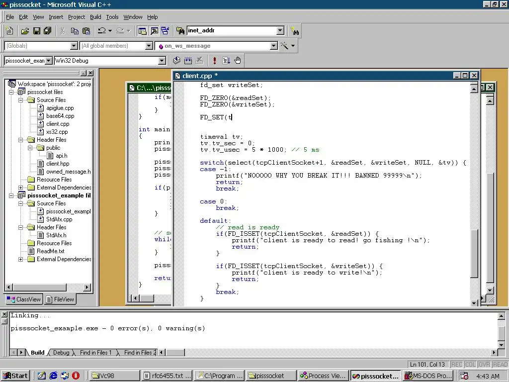Collapse the pisssocket files project node
Viewport: 509px width, 382px height.
(x=11, y=92)
